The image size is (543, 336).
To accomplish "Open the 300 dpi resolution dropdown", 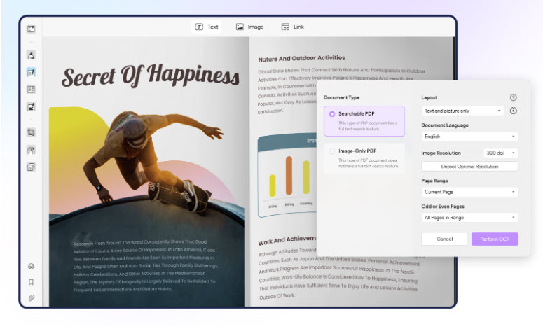I will [x=500, y=153].
